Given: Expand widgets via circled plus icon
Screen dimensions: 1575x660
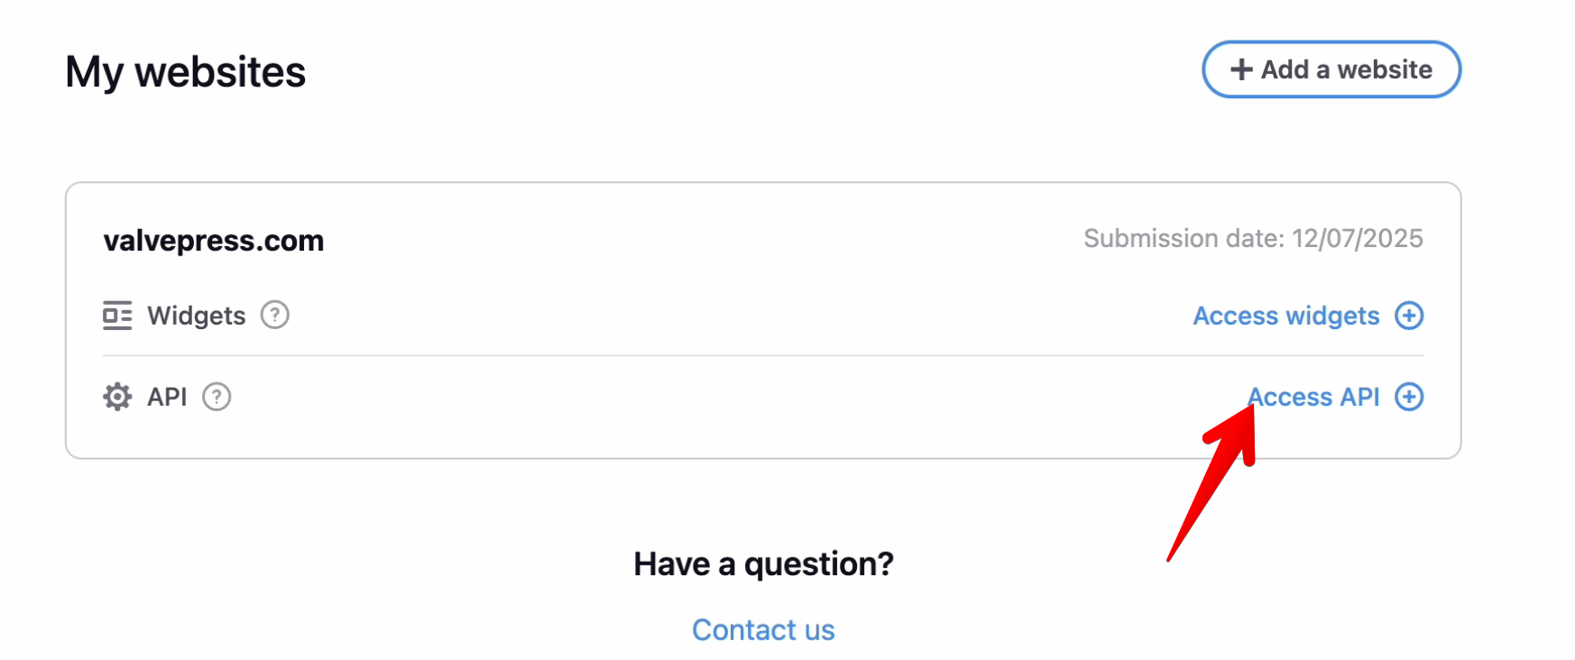Looking at the screenshot, I should tap(1408, 316).
